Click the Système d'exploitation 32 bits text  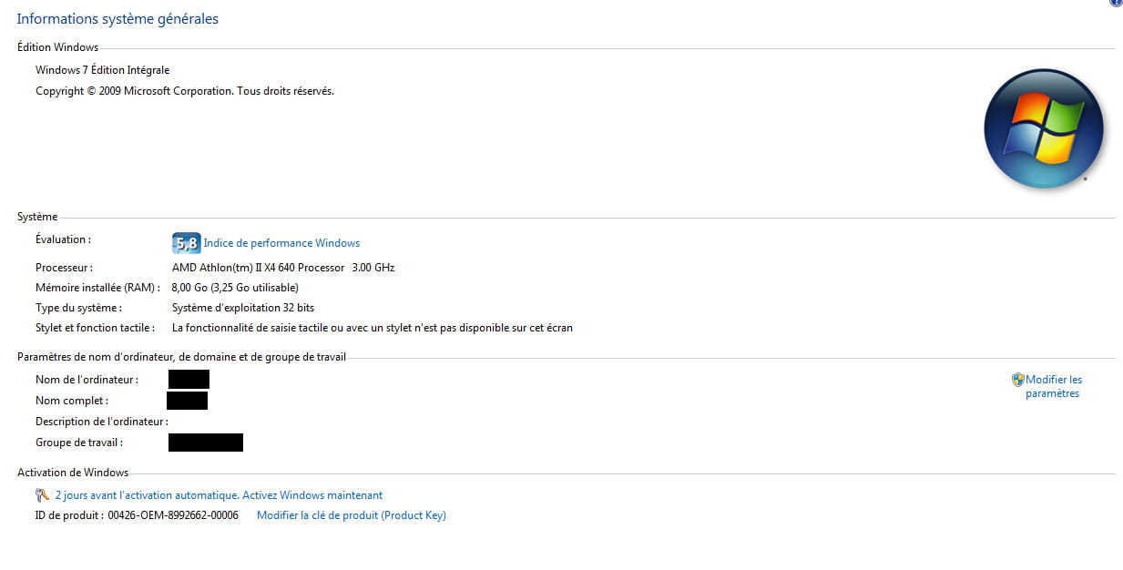[242, 308]
